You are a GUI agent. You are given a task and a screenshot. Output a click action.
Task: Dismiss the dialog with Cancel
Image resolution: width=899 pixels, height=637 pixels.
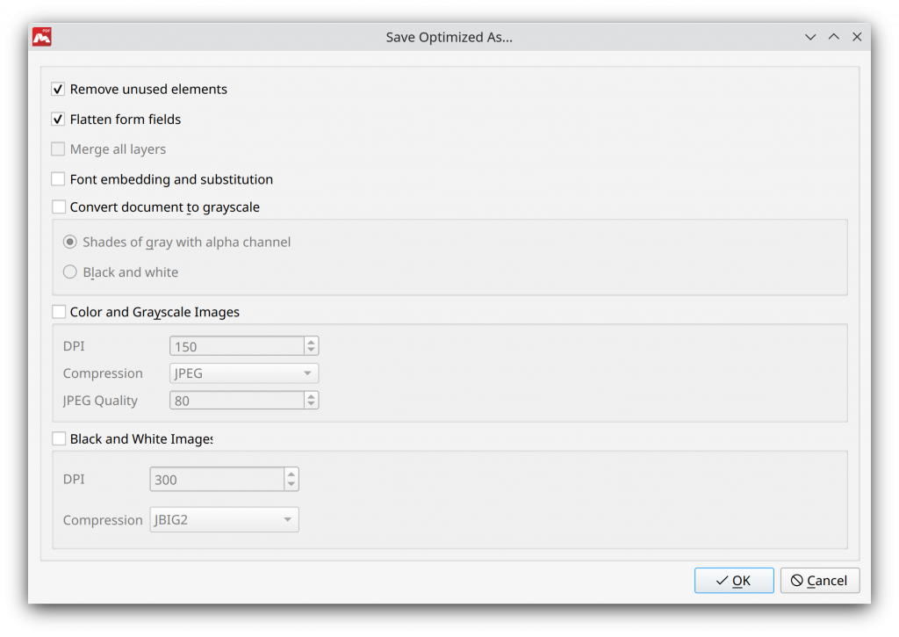tap(819, 580)
